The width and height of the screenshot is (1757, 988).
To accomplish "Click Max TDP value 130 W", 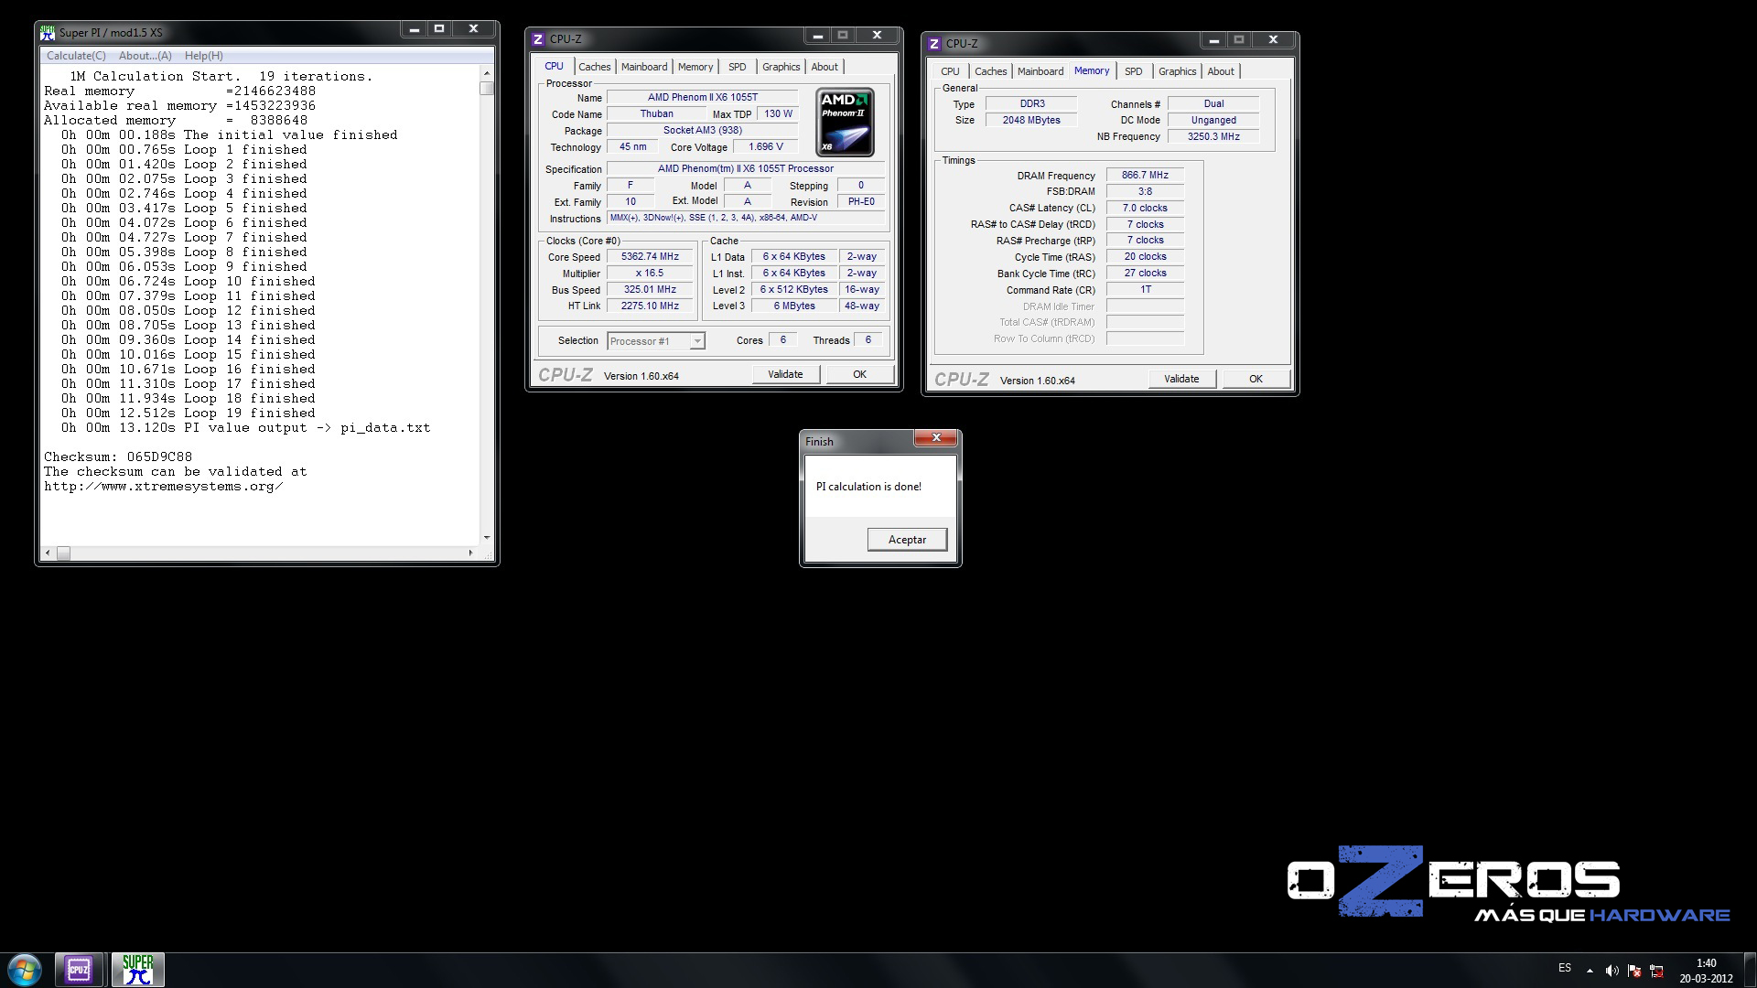I will point(778,114).
